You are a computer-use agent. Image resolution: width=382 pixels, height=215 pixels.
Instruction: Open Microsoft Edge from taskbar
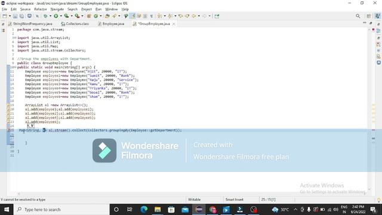[x=144, y=210]
